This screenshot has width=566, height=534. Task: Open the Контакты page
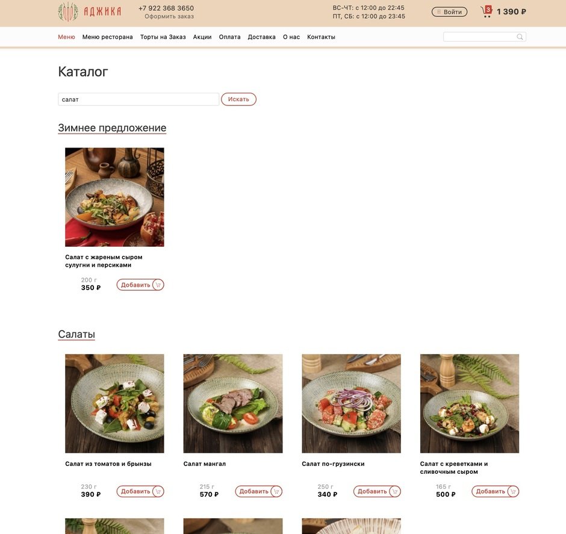coord(322,37)
